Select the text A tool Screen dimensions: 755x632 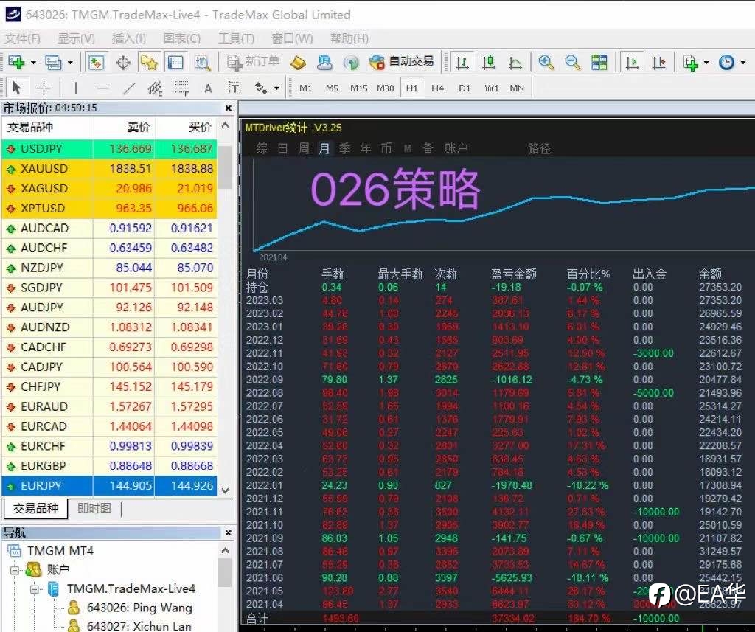(208, 88)
